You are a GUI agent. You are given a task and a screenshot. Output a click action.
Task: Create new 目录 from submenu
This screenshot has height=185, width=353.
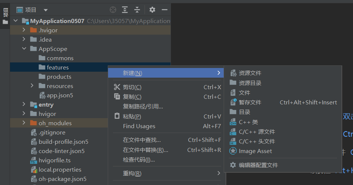[x=283, y=112]
